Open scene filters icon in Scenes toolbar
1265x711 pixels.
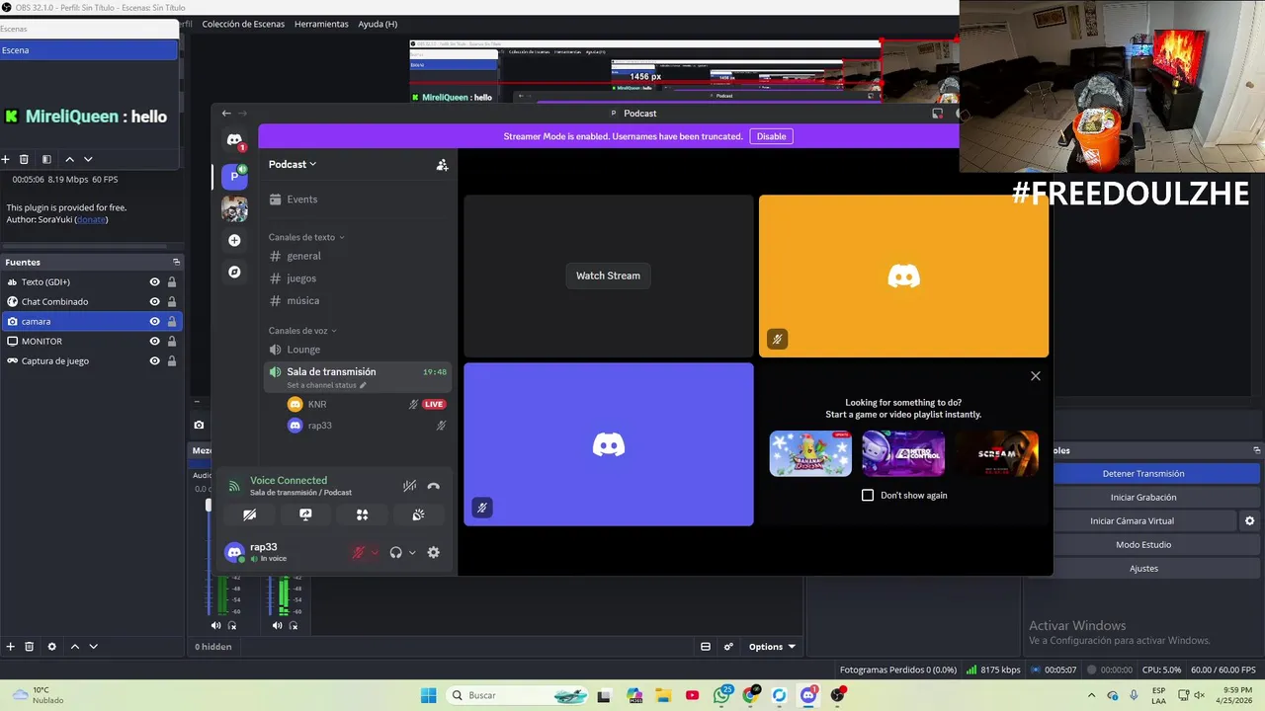tap(46, 159)
